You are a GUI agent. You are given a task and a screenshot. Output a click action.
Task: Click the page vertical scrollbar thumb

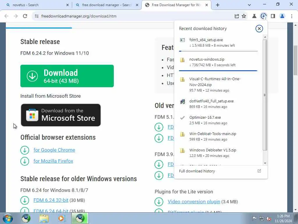point(296,60)
